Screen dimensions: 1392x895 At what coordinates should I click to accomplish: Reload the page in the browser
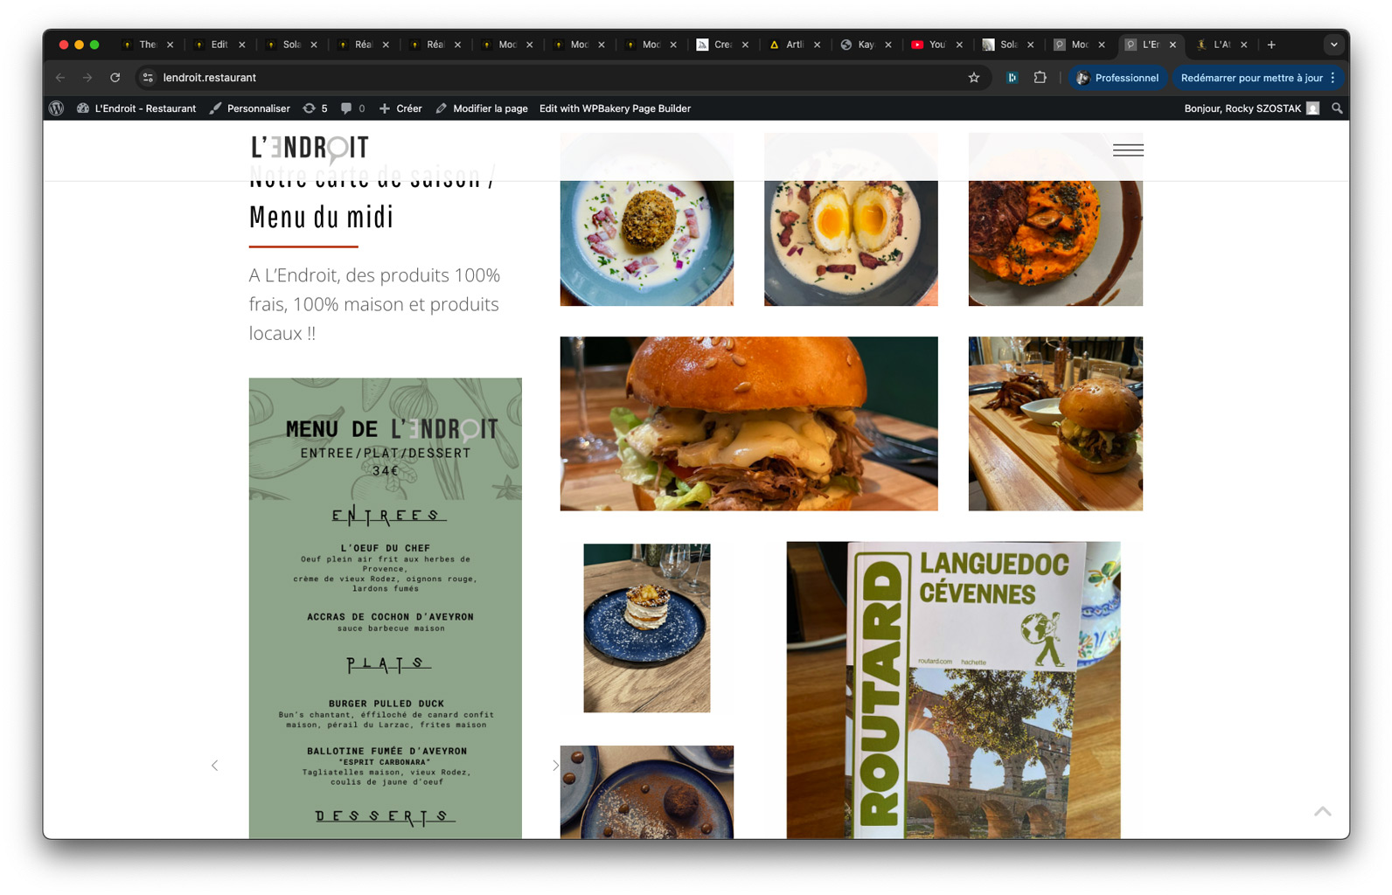point(115,78)
